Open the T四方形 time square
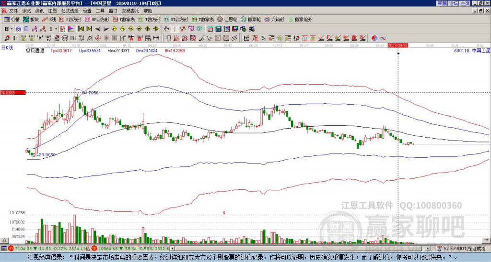The height and width of the screenshot is (262, 491). pos(150,19)
